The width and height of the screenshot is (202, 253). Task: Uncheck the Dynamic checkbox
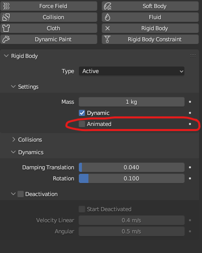pos(82,113)
